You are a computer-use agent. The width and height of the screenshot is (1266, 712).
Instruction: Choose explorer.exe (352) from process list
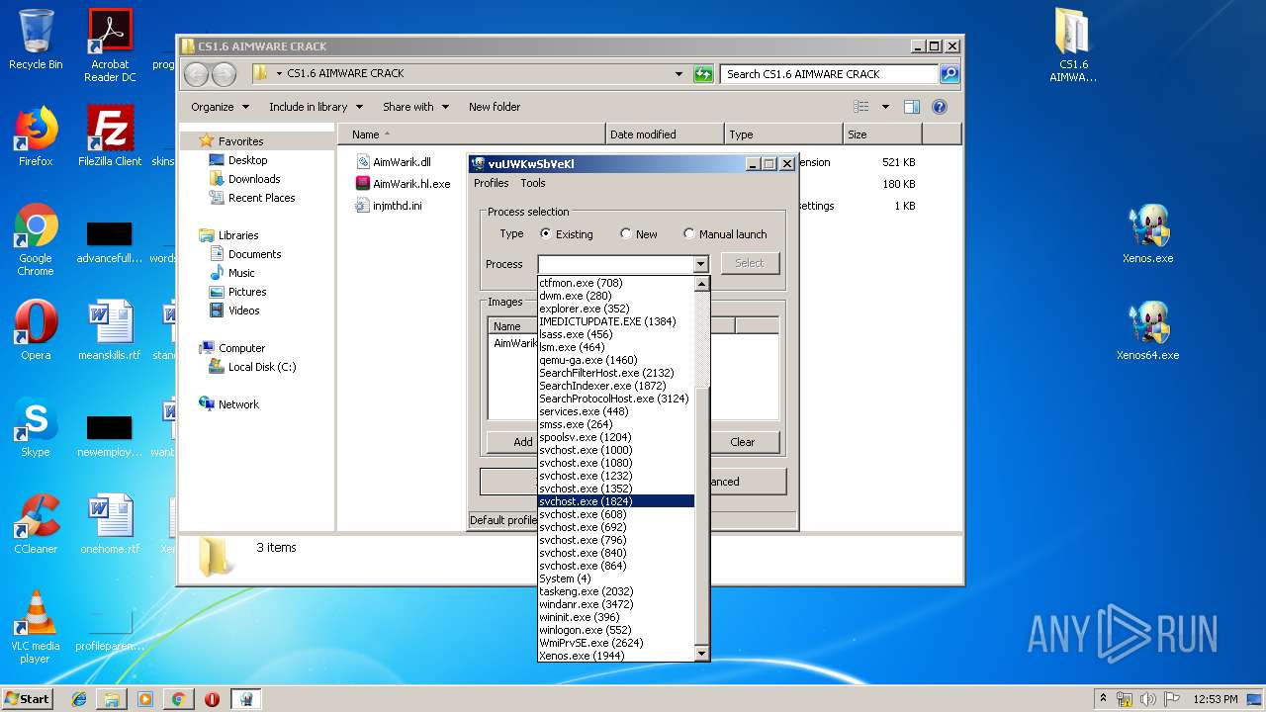616,309
